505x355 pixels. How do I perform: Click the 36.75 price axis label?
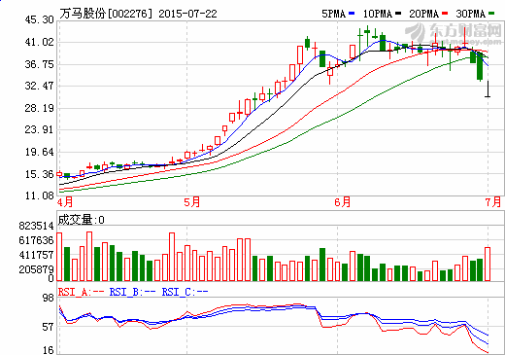coord(40,64)
